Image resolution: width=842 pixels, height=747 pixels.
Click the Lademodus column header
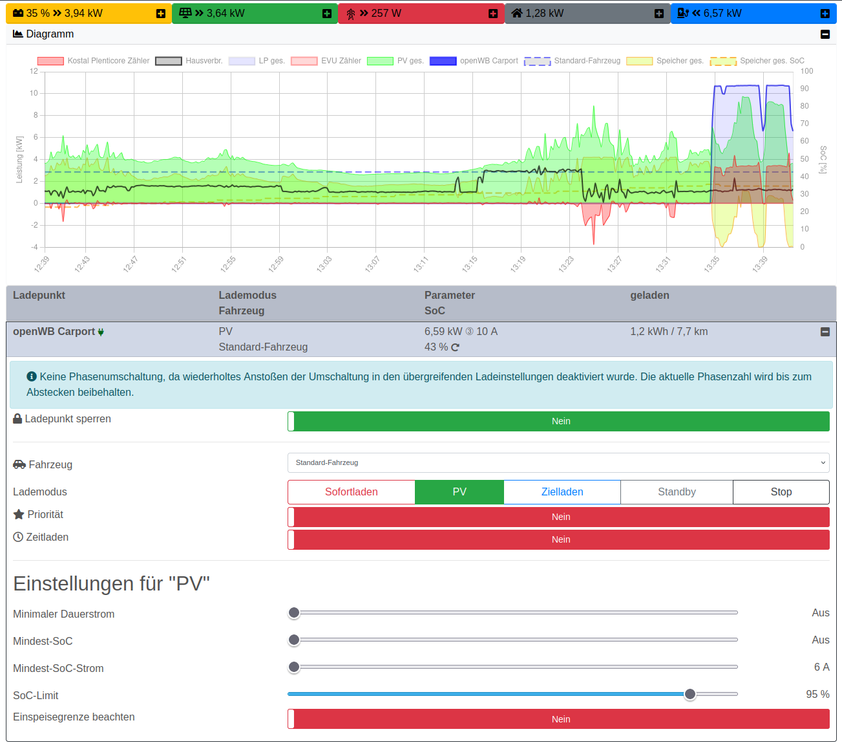click(x=247, y=295)
